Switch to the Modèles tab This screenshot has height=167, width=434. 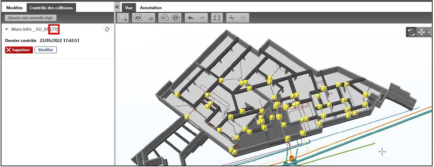14,8
